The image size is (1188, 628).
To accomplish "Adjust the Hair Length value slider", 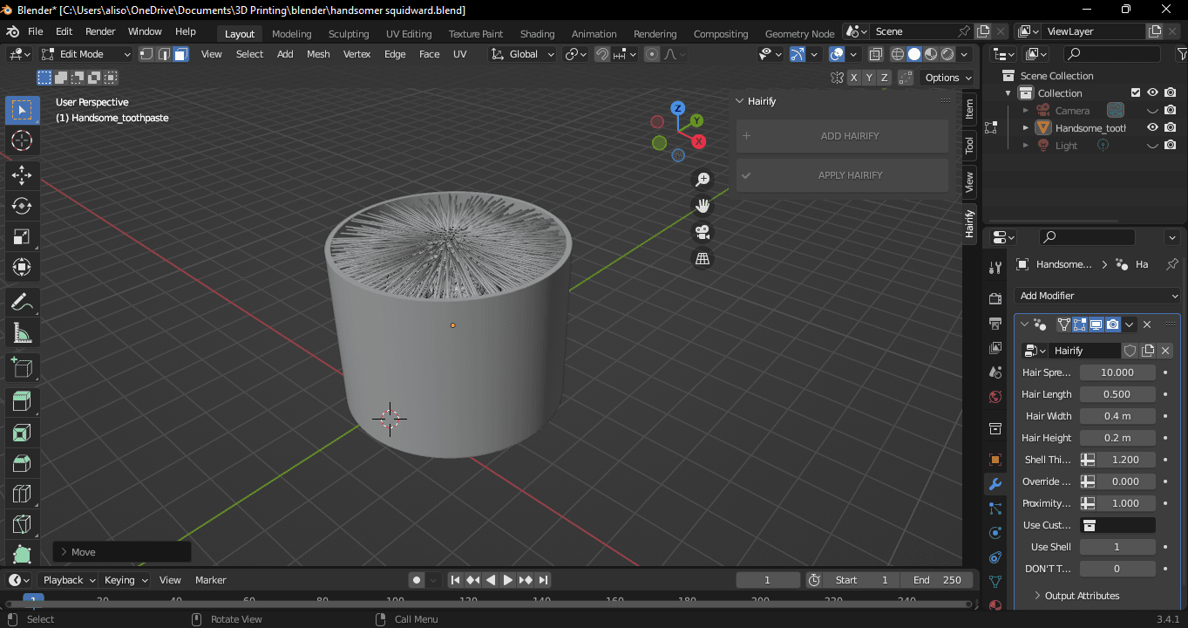I will coord(1117,394).
